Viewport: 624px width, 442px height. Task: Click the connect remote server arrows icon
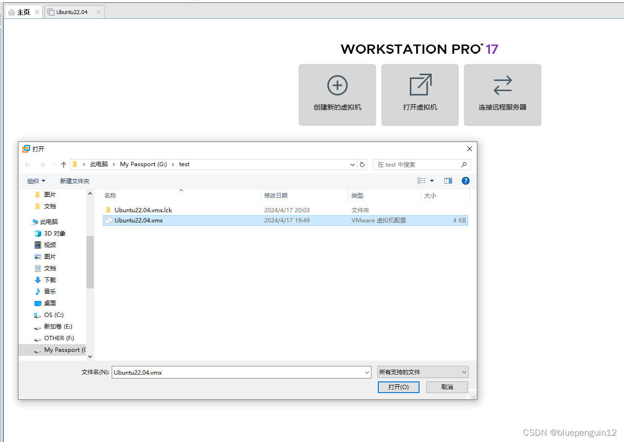click(x=503, y=85)
